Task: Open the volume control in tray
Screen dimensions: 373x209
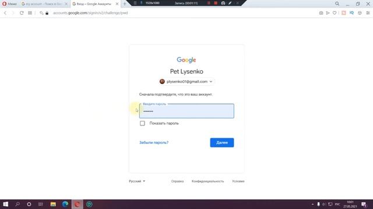Action: [324, 204]
